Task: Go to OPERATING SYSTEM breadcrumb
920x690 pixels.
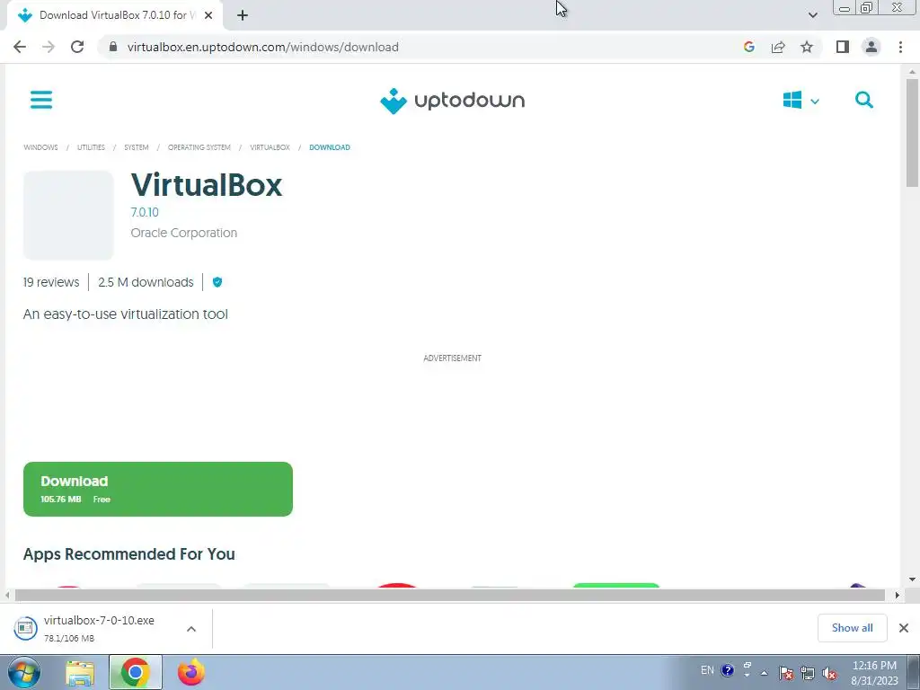Action: point(199,147)
